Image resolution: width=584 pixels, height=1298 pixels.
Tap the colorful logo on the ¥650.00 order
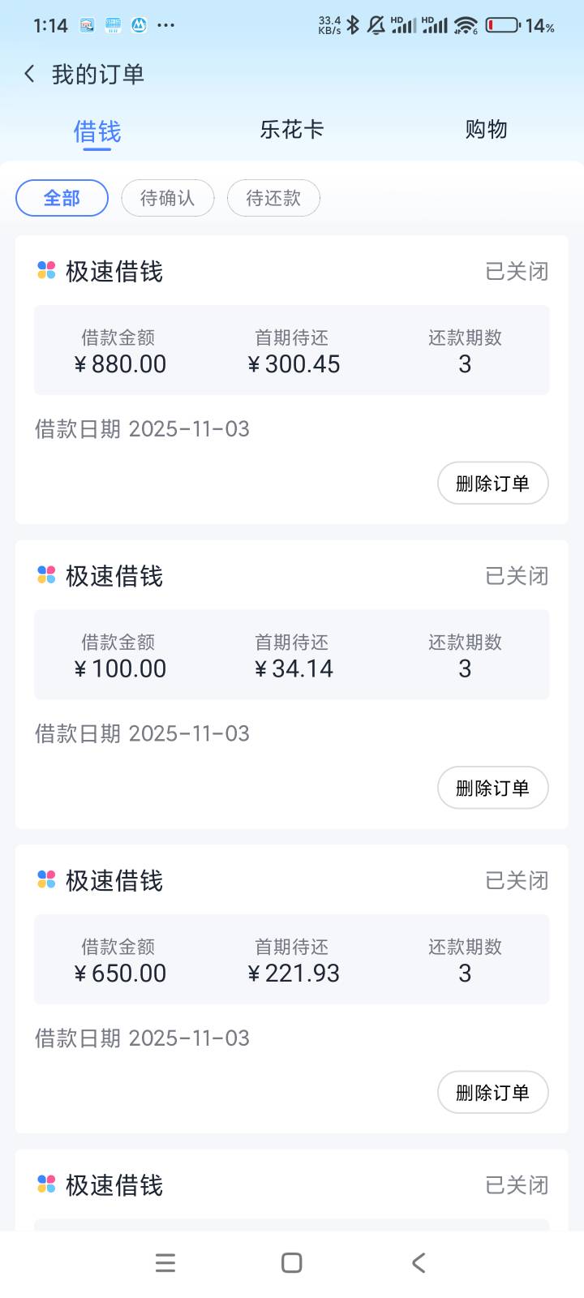point(46,880)
